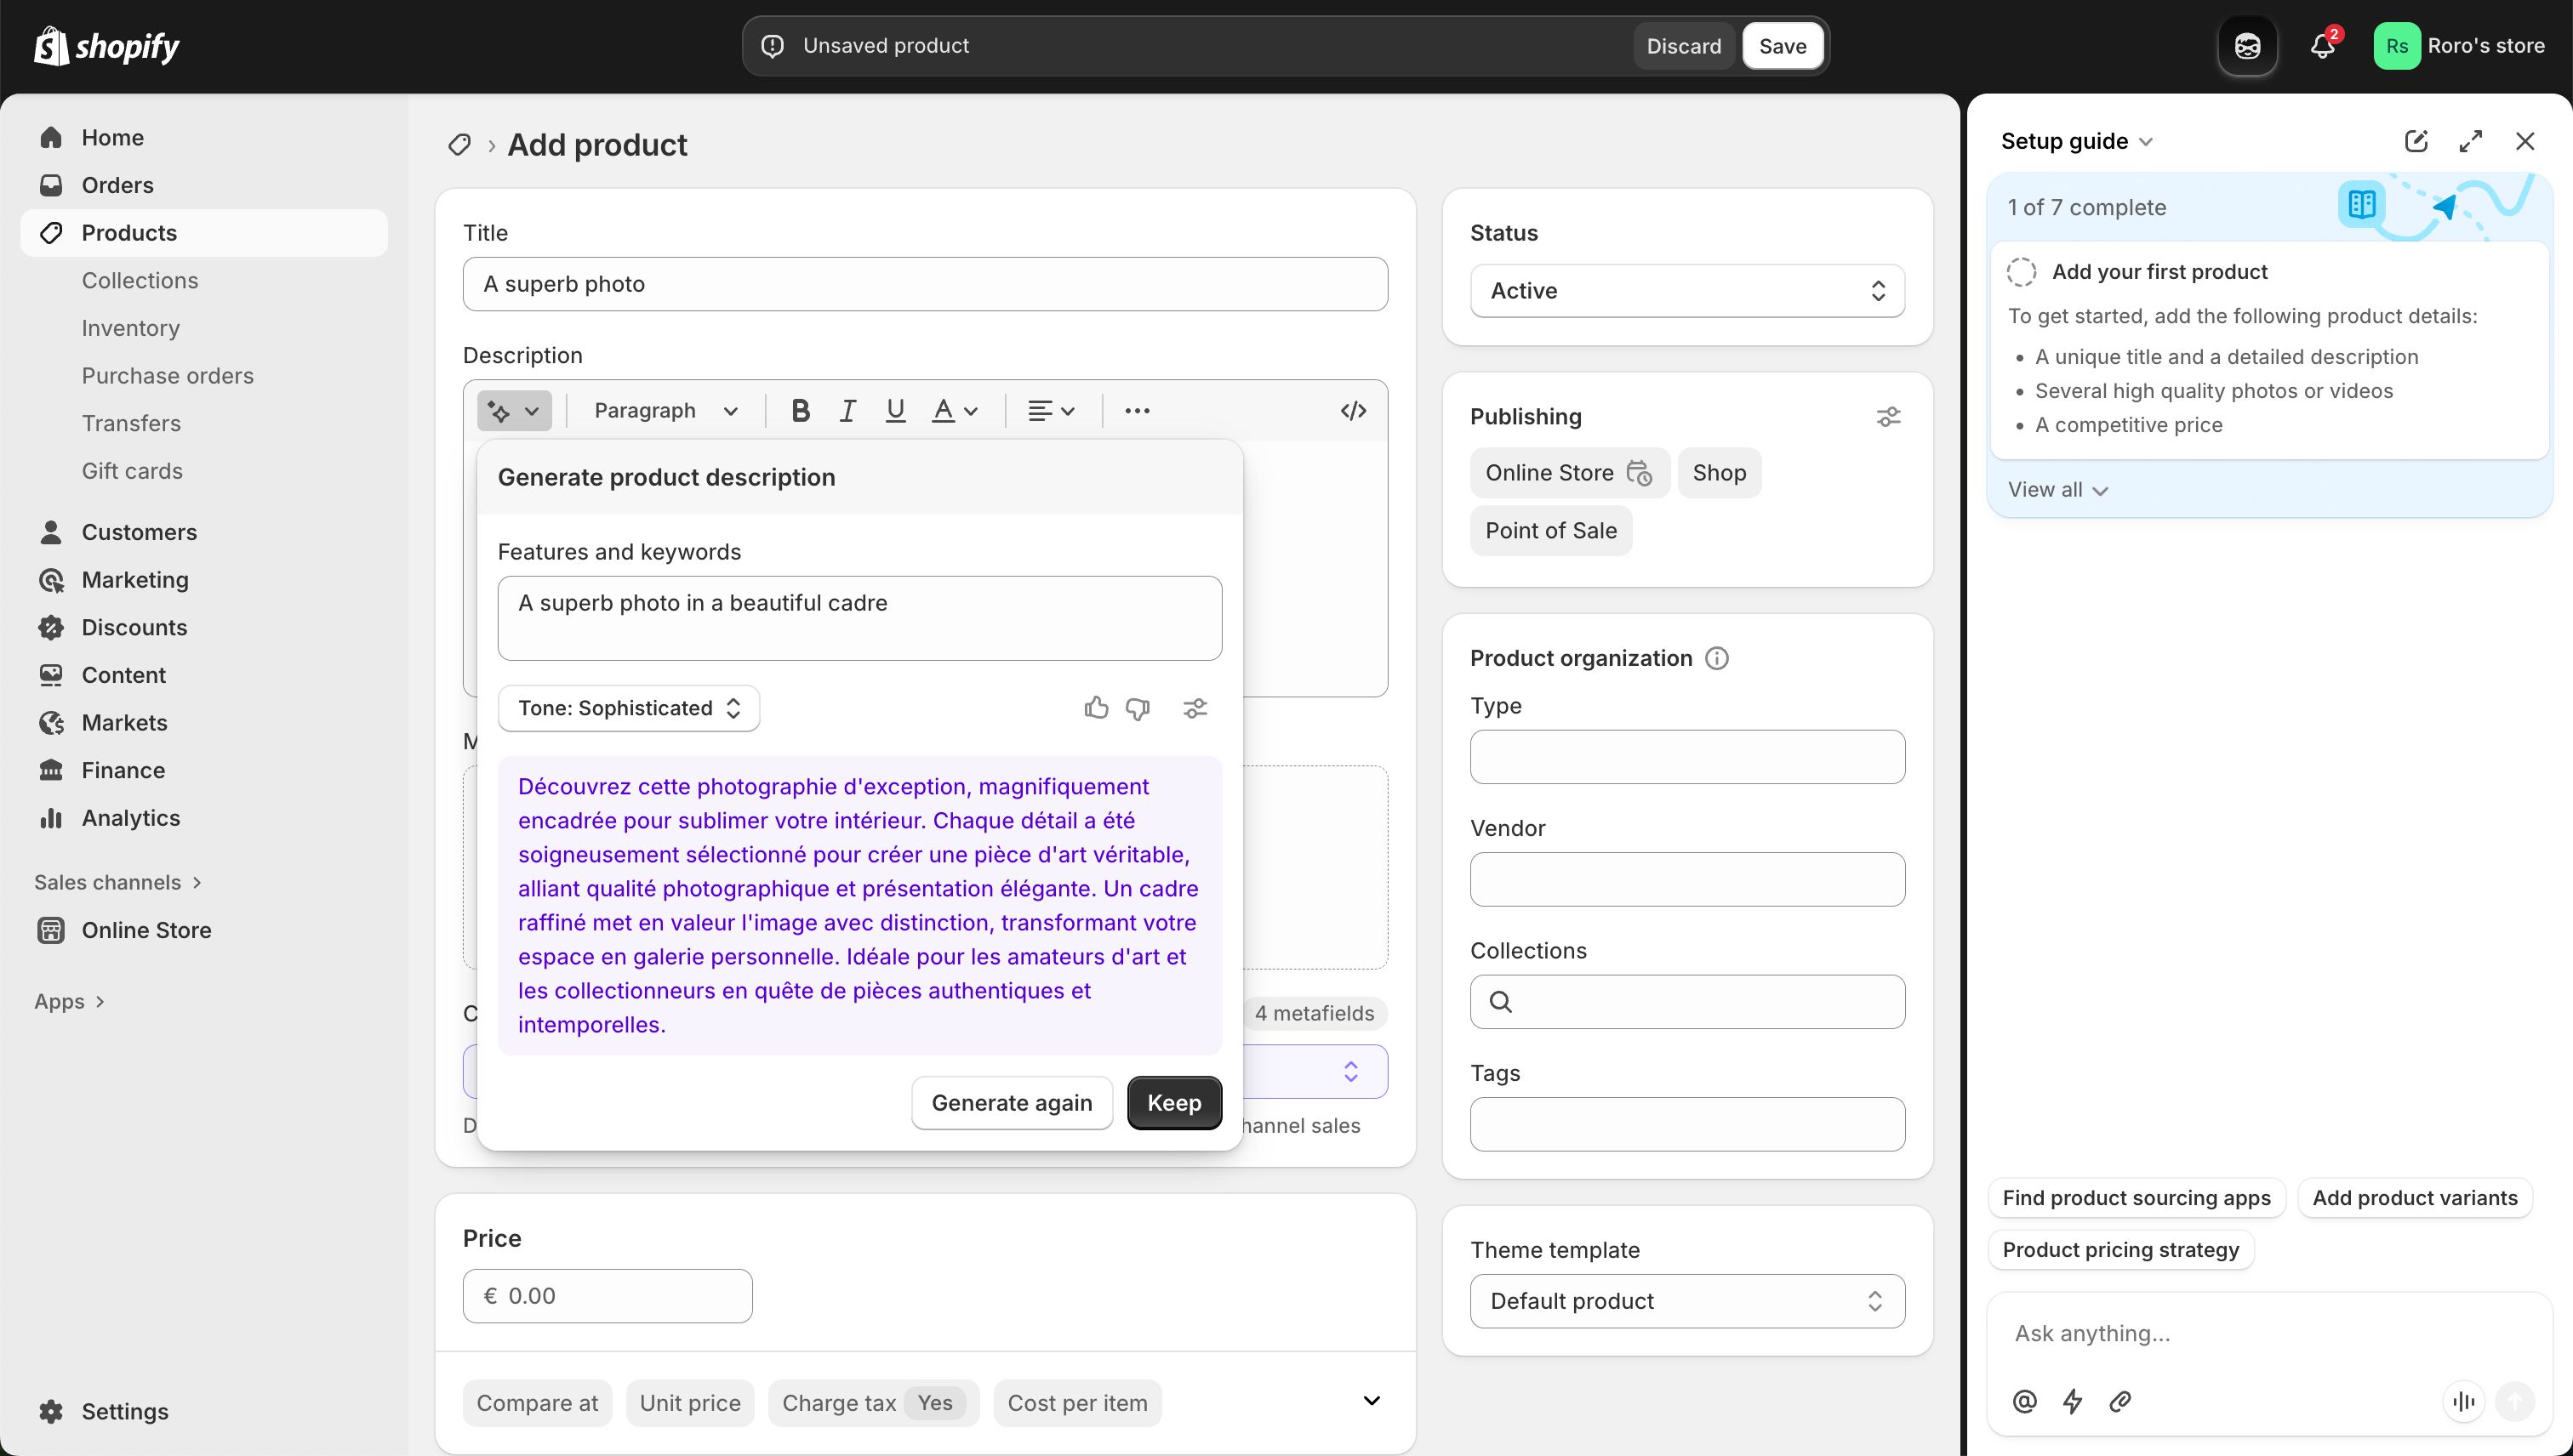Go to Customers in the sidebar
2573x1456 pixels.
pyautogui.click(x=139, y=531)
